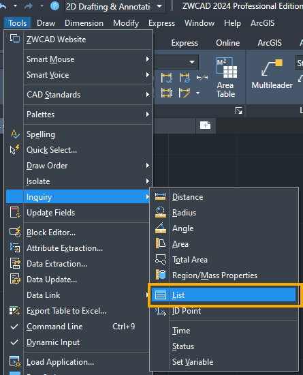303x375 pixels.
Task: Add a new drawing tab with plus icon
Action: click(206, 125)
